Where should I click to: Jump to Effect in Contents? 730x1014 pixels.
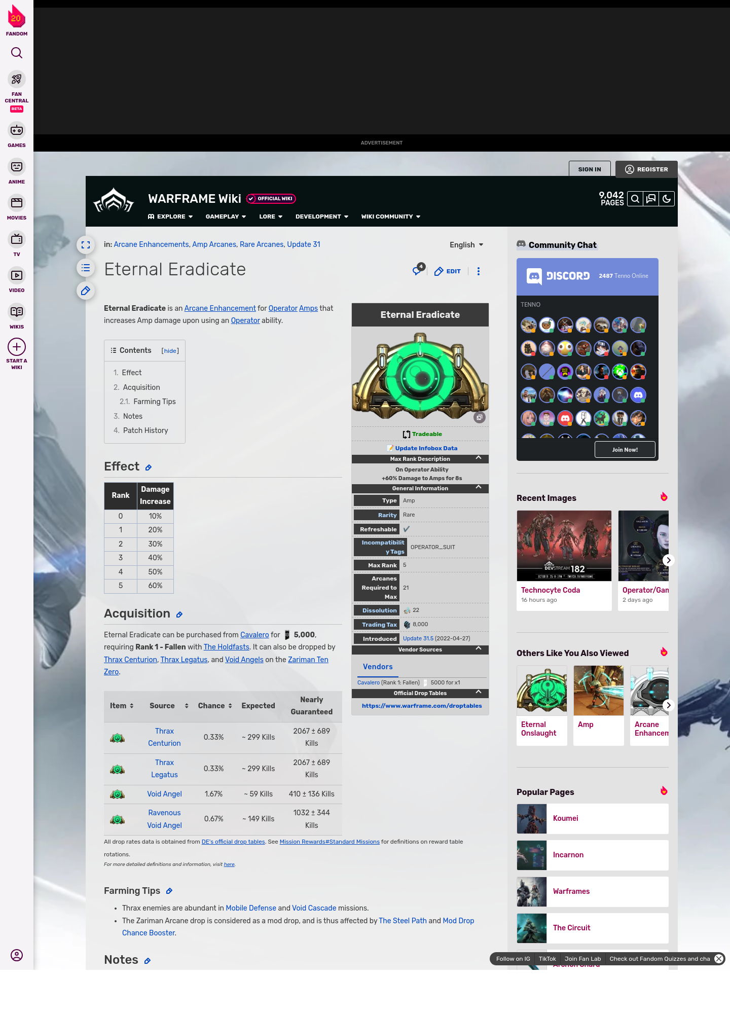131,373
